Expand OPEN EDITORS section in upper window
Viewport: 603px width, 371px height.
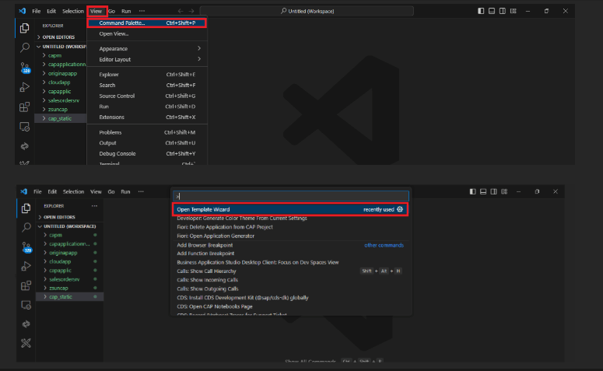point(56,37)
